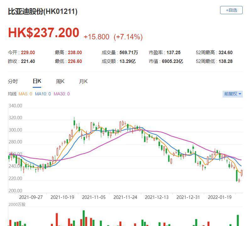249x226 pixels.
Task: Expand the 前复权 adjustment dropdown
Action: [232, 94]
